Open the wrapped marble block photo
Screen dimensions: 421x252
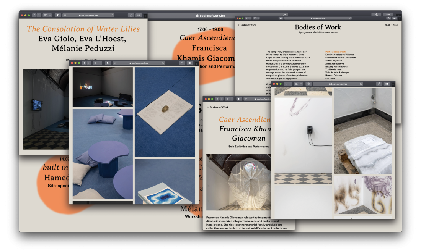pos(363,131)
